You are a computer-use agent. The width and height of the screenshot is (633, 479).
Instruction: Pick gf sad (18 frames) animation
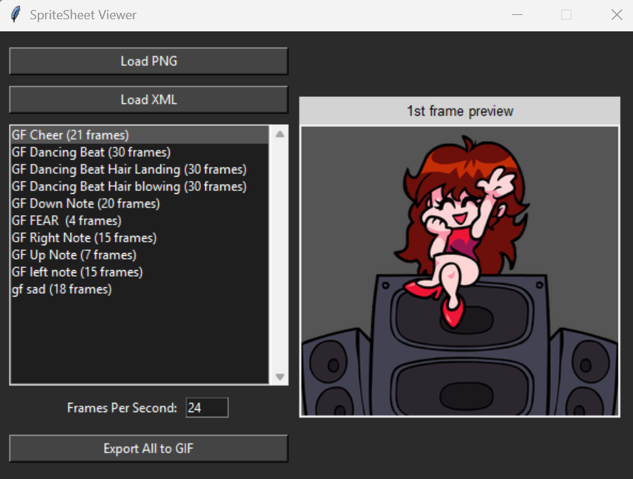tap(140, 289)
